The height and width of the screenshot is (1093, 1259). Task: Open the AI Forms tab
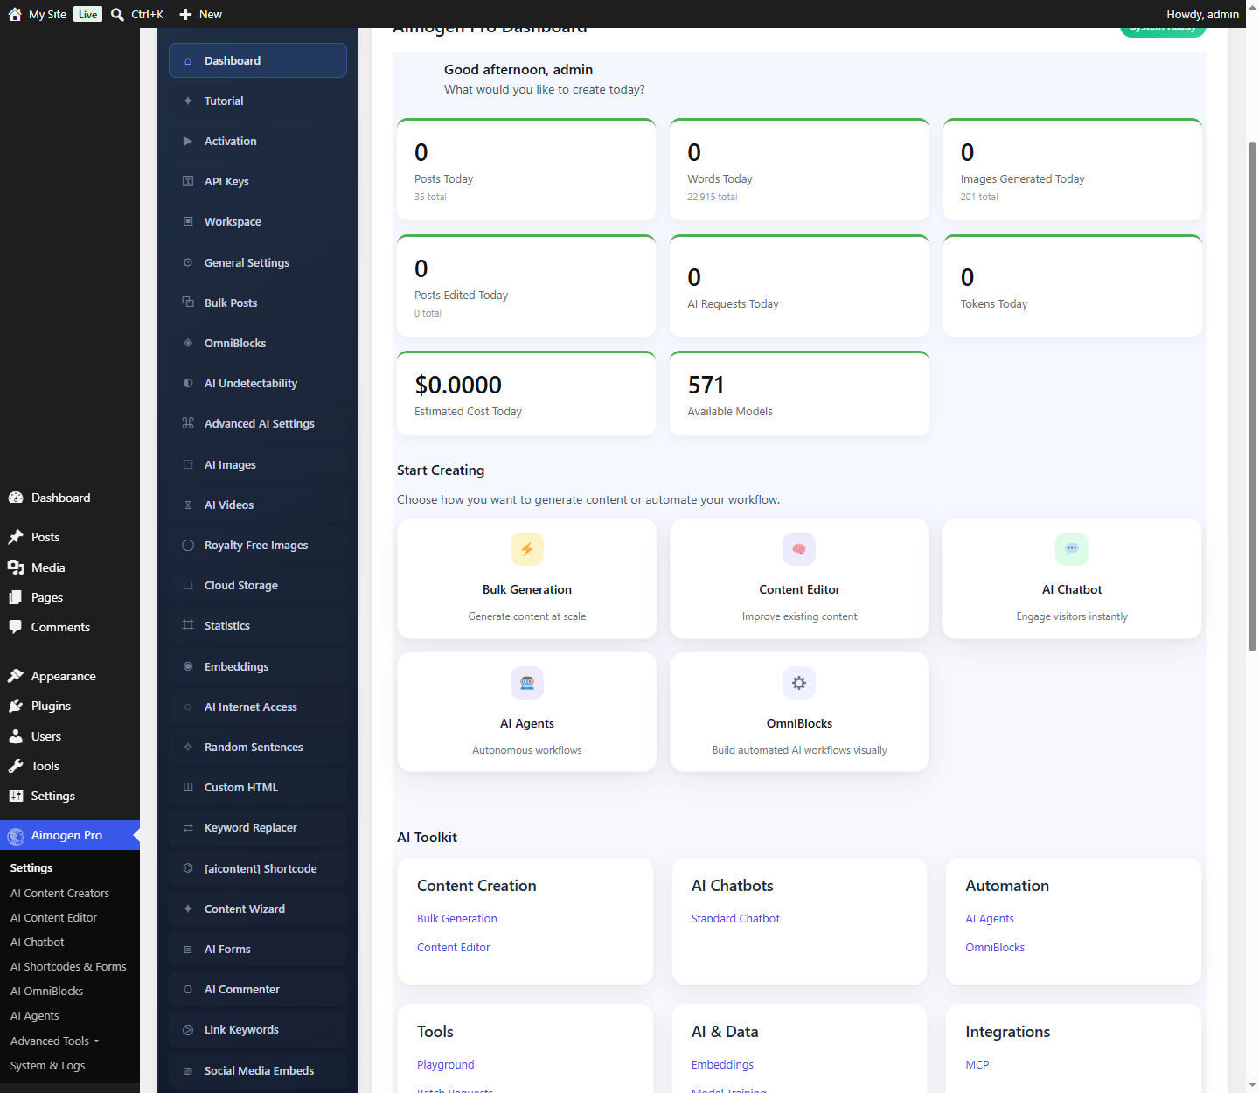pyautogui.click(x=258, y=949)
